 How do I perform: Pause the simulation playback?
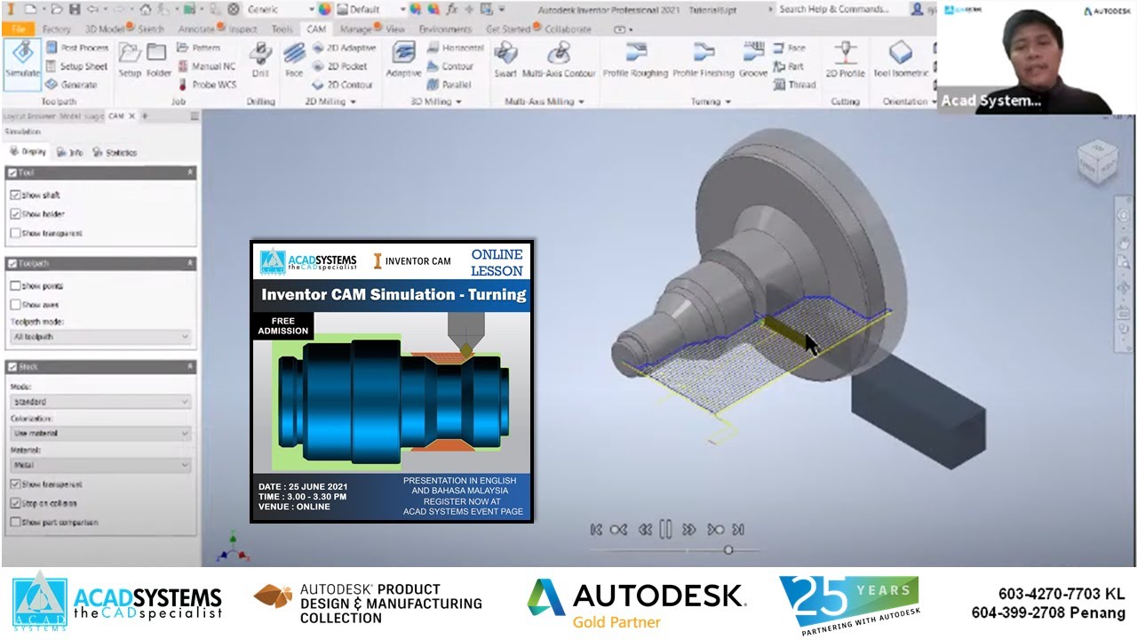point(666,530)
